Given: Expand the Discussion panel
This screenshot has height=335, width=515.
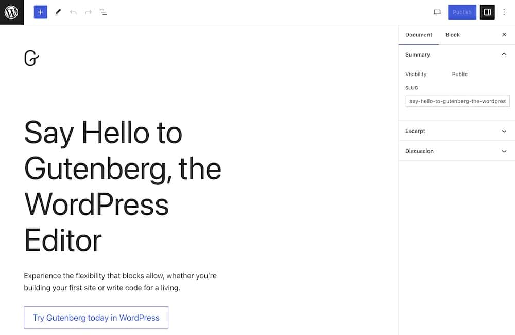Looking at the screenshot, I should coord(456,151).
